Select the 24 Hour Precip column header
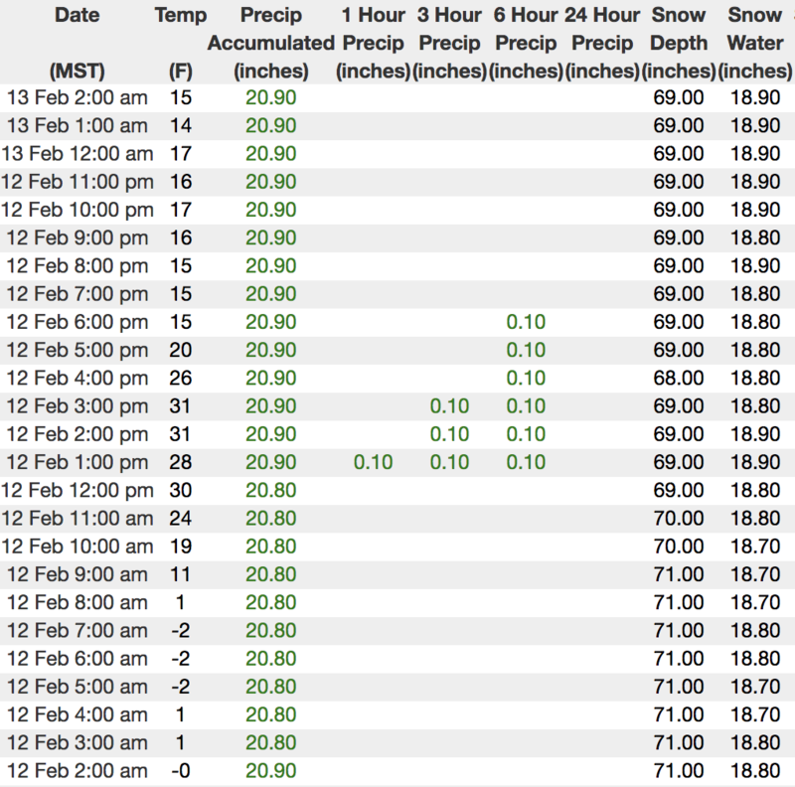This screenshot has width=795, height=787. click(x=602, y=43)
